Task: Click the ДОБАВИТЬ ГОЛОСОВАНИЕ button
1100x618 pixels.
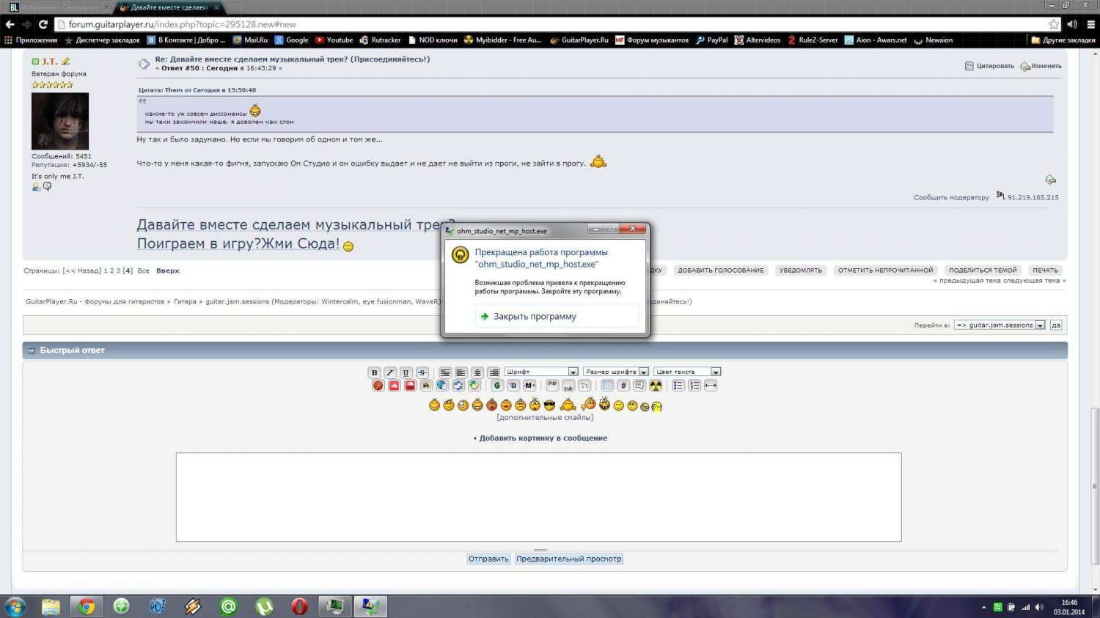Action: pyautogui.click(x=721, y=271)
